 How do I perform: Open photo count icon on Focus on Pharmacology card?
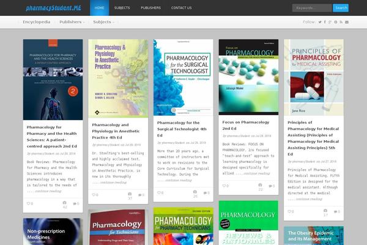tap(261, 185)
